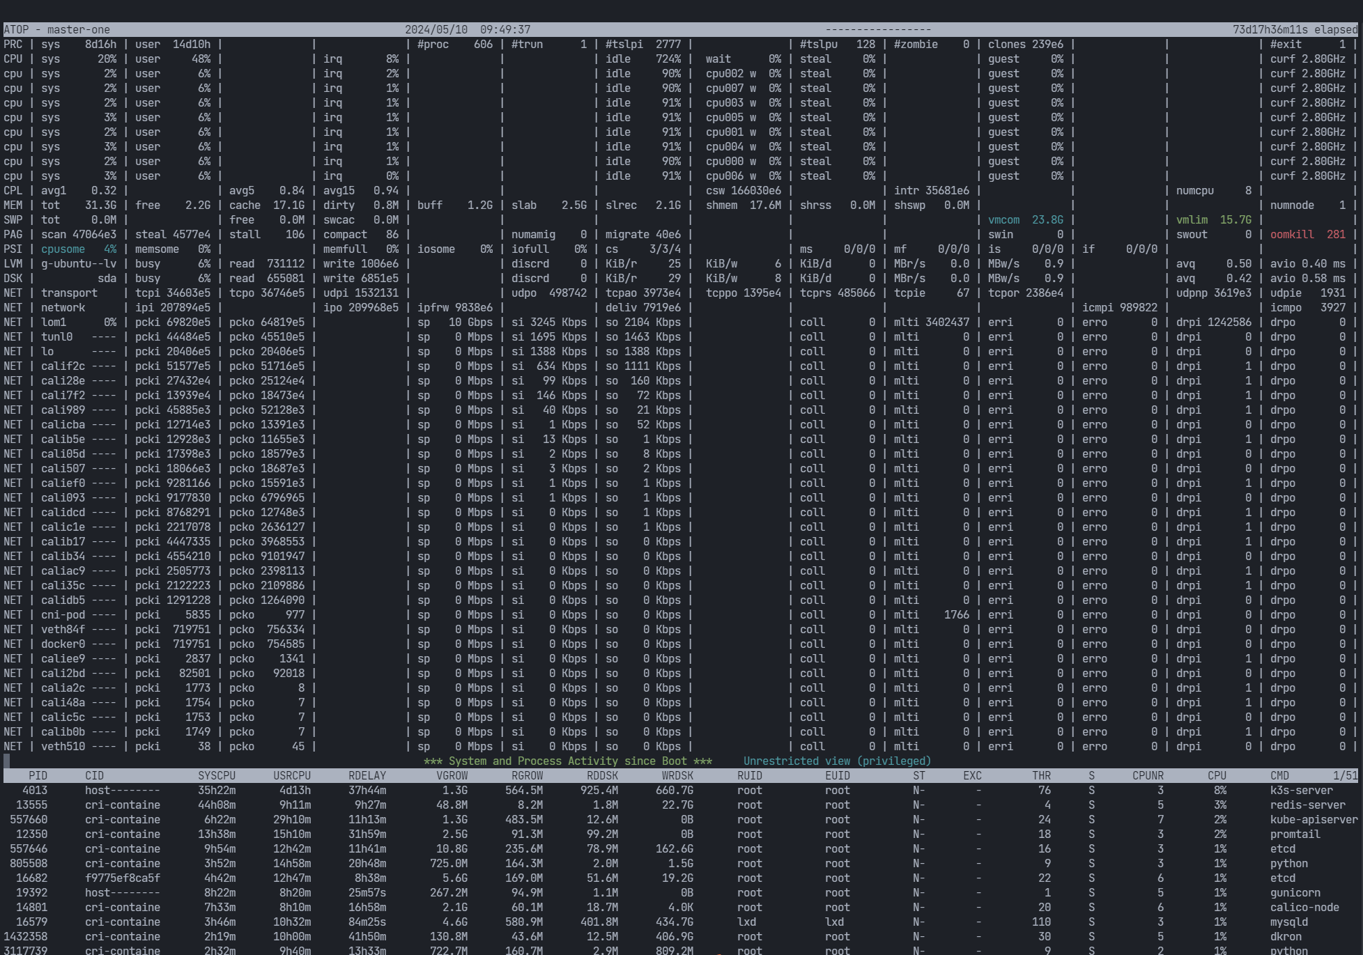1363x955 pixels.
Task: Click the mlti 3402437 value for lom1
Action: point(932,322)
